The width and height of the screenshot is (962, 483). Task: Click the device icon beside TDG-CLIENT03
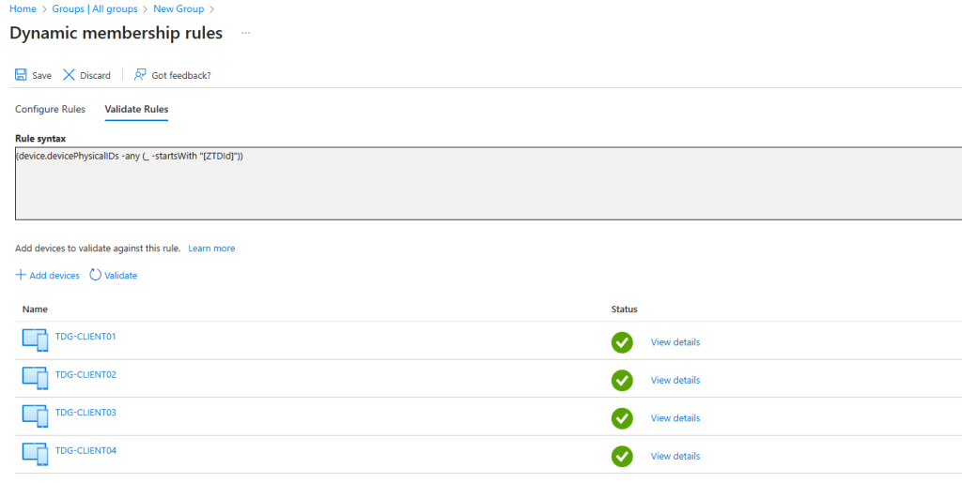coord(35,416)
